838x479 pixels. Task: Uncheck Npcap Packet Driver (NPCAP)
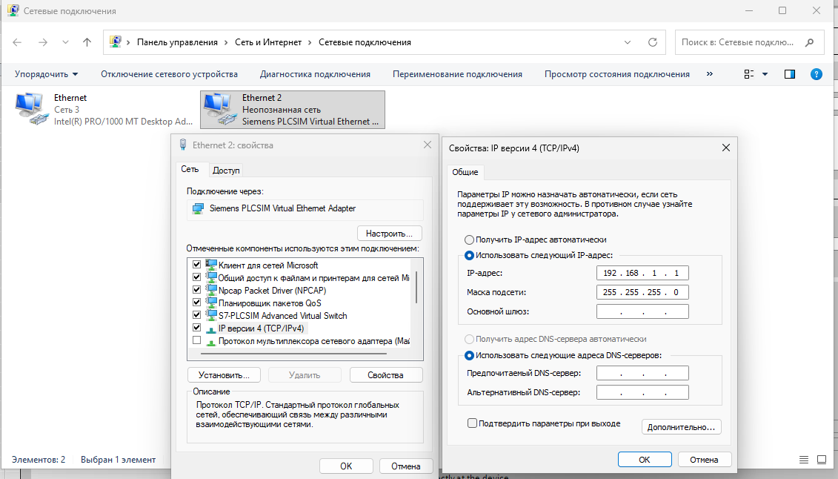(x=196, y=290)
